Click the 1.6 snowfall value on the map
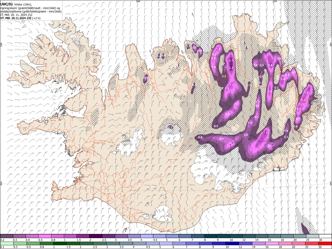The image size is (332, 249). 271,65
